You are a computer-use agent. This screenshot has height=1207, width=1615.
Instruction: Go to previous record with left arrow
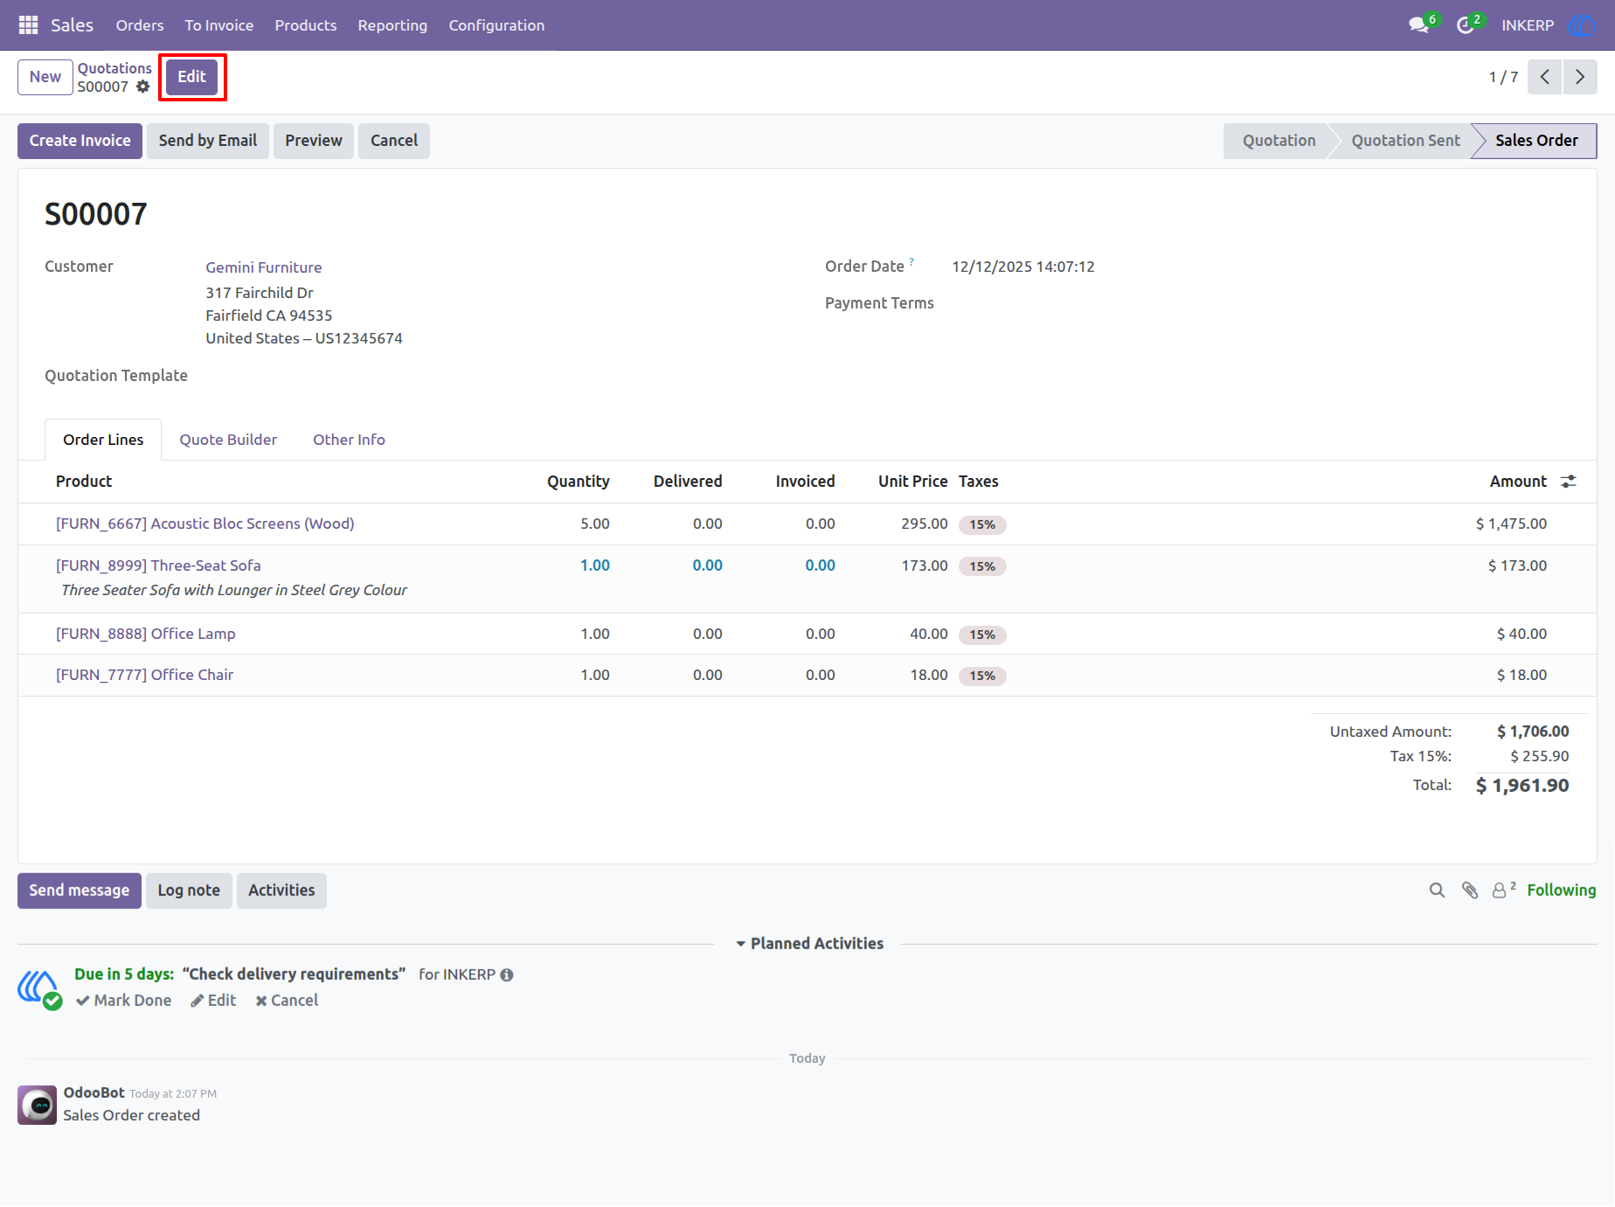click(1545, 77)
